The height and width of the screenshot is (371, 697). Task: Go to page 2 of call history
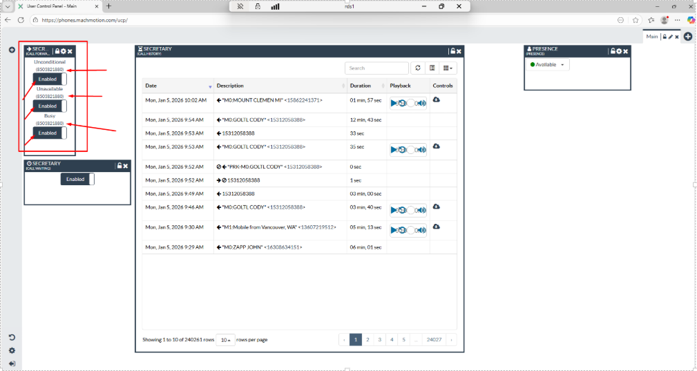click(x=367, y=340)
